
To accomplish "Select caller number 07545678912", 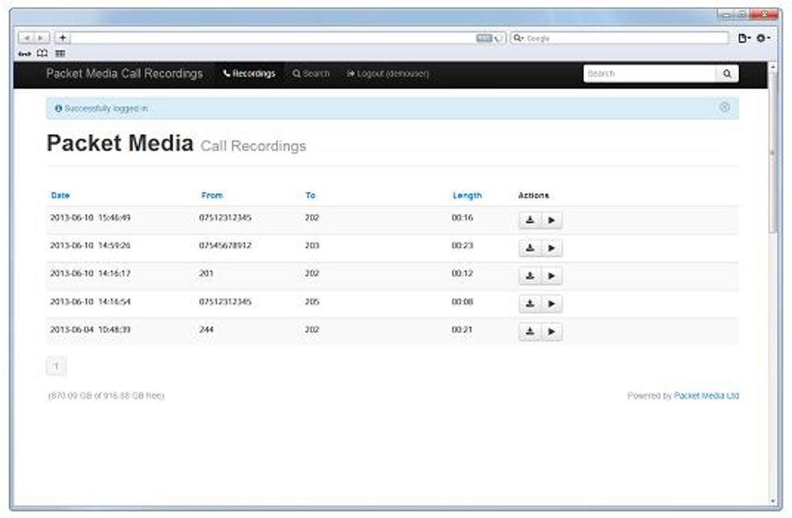I will pos(224,246).
